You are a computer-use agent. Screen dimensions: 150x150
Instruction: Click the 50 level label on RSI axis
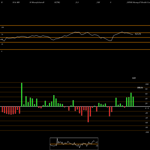pyautogui.click(x=2, y=39)
